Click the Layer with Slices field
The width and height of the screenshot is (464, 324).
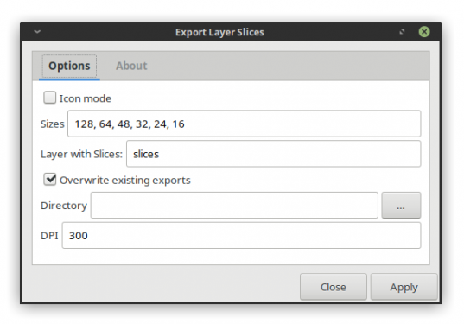tap(273, 154)
